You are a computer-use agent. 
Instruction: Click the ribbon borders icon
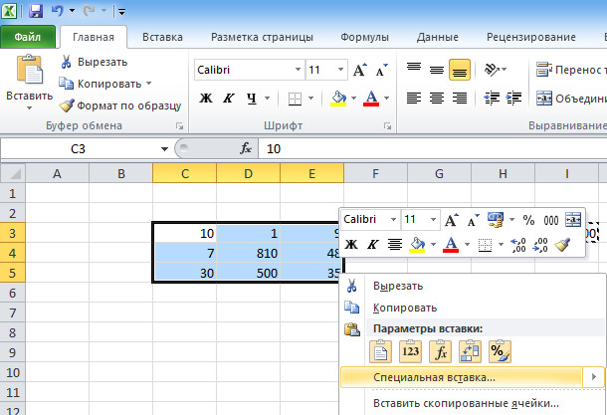[x=295, y=99]
